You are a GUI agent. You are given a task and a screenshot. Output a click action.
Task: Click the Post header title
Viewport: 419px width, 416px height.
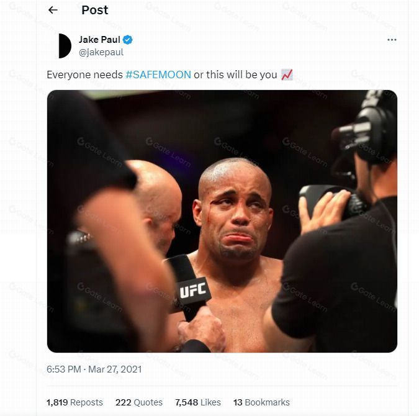94,10
